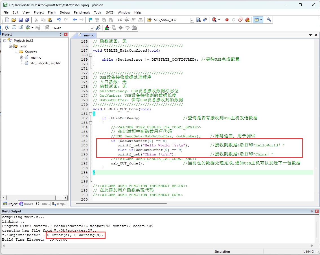Translate current file icon
This screenshot has height=255, width=320.
click(7, 28)
